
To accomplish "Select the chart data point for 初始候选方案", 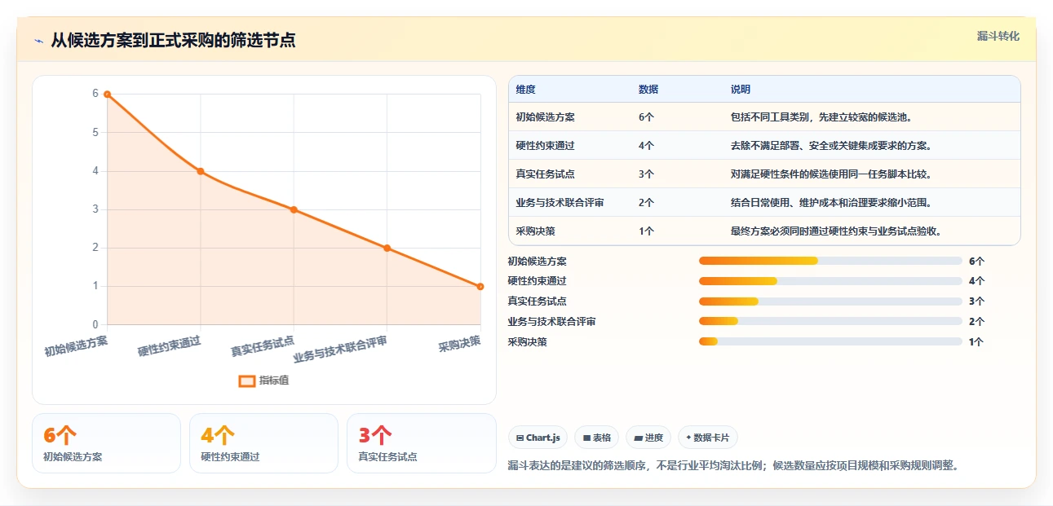I will pos(107,95).
